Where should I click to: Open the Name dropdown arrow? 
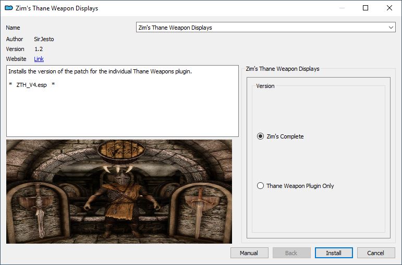tap(391, 28)
